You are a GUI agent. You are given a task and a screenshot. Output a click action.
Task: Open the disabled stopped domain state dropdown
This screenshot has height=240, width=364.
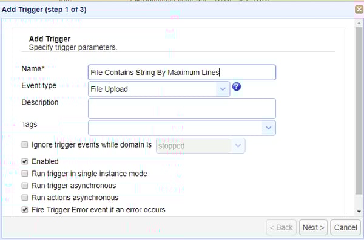[x=201, y=146]
